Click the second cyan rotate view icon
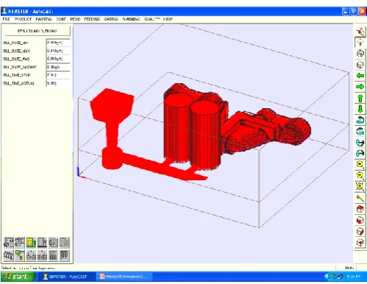The height and width of the screenshot is (284, 367). (360, 131)
